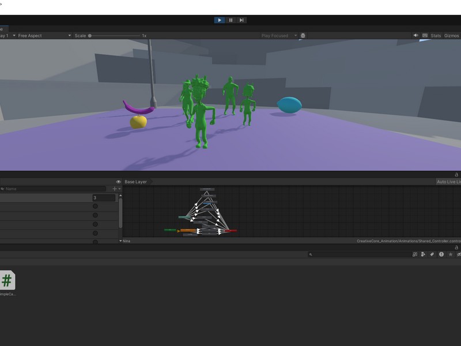Click the favorites star icon in the Project window
The height and width of the screenshot is (346, 461).
(451, 254)
